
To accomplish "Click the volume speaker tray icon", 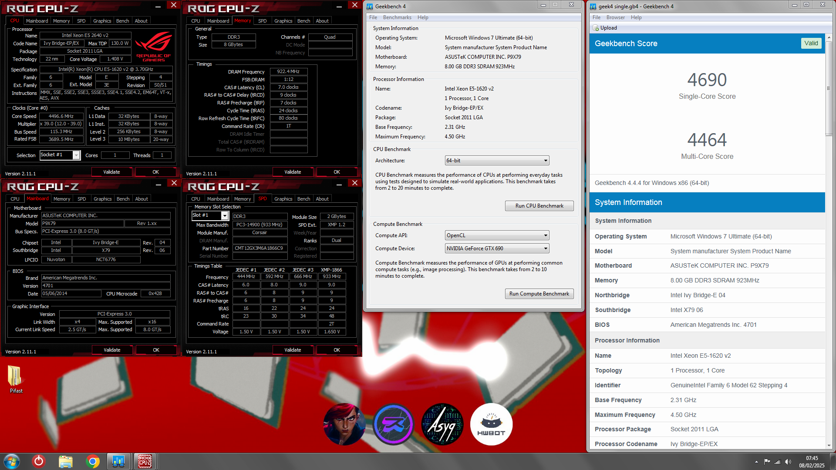I will pos(788,462).
